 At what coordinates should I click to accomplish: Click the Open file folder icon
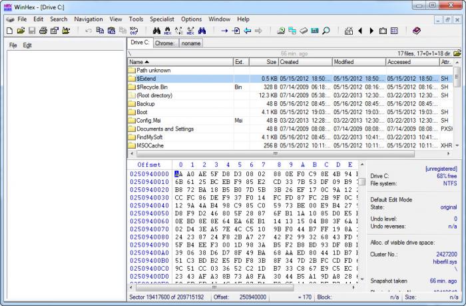[x=21, y=31]
